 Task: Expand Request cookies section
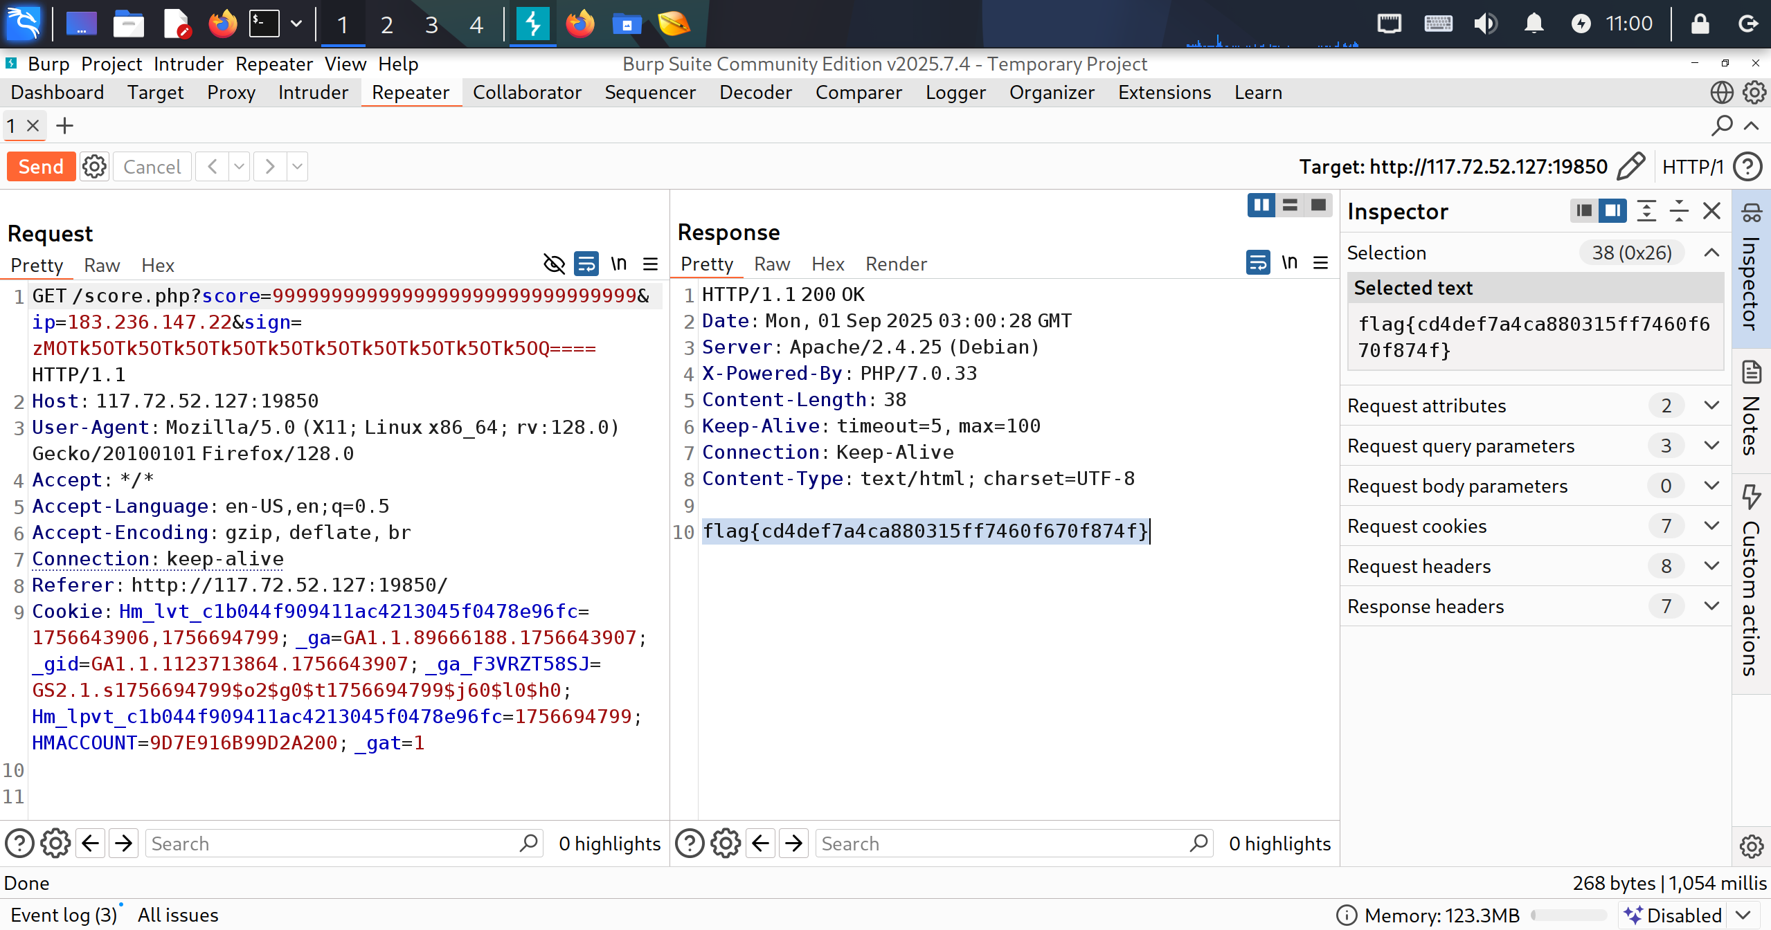(1711, 526)
